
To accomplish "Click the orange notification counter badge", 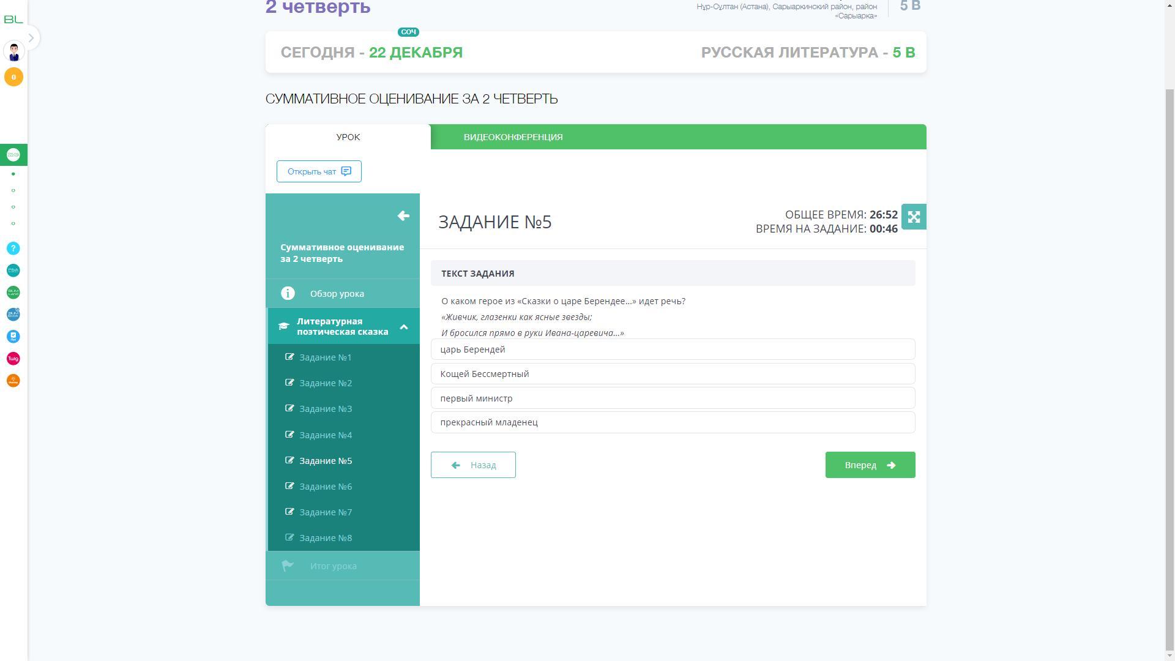I will coord(13,77).
